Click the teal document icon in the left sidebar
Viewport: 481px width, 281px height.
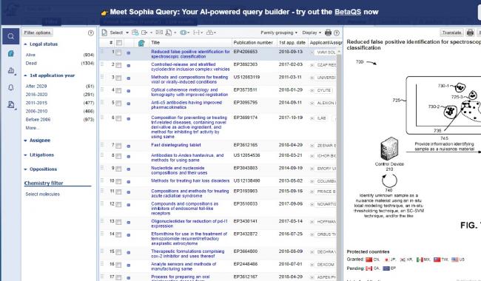coord(11,54)
